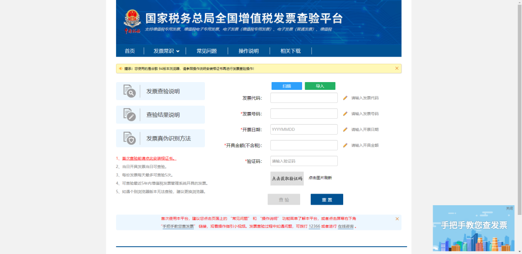
Task: Click the national tax emblem logo
Action: click(x=132, y=22)
